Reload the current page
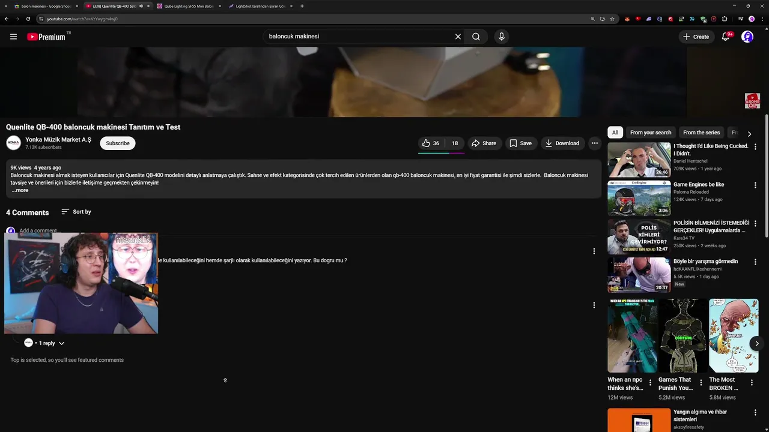This screenshot has height=432, width=769. coord(28,19)
